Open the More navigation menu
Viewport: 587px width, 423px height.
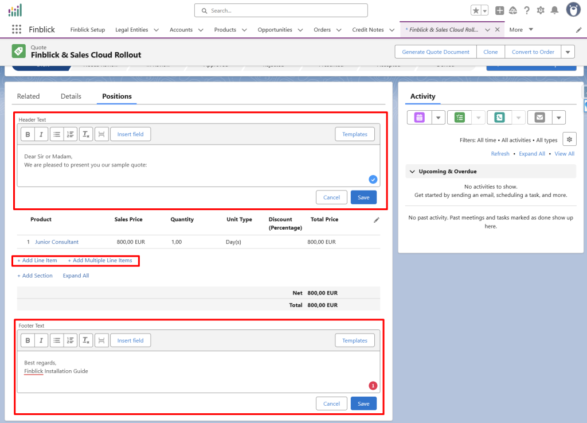521,30
